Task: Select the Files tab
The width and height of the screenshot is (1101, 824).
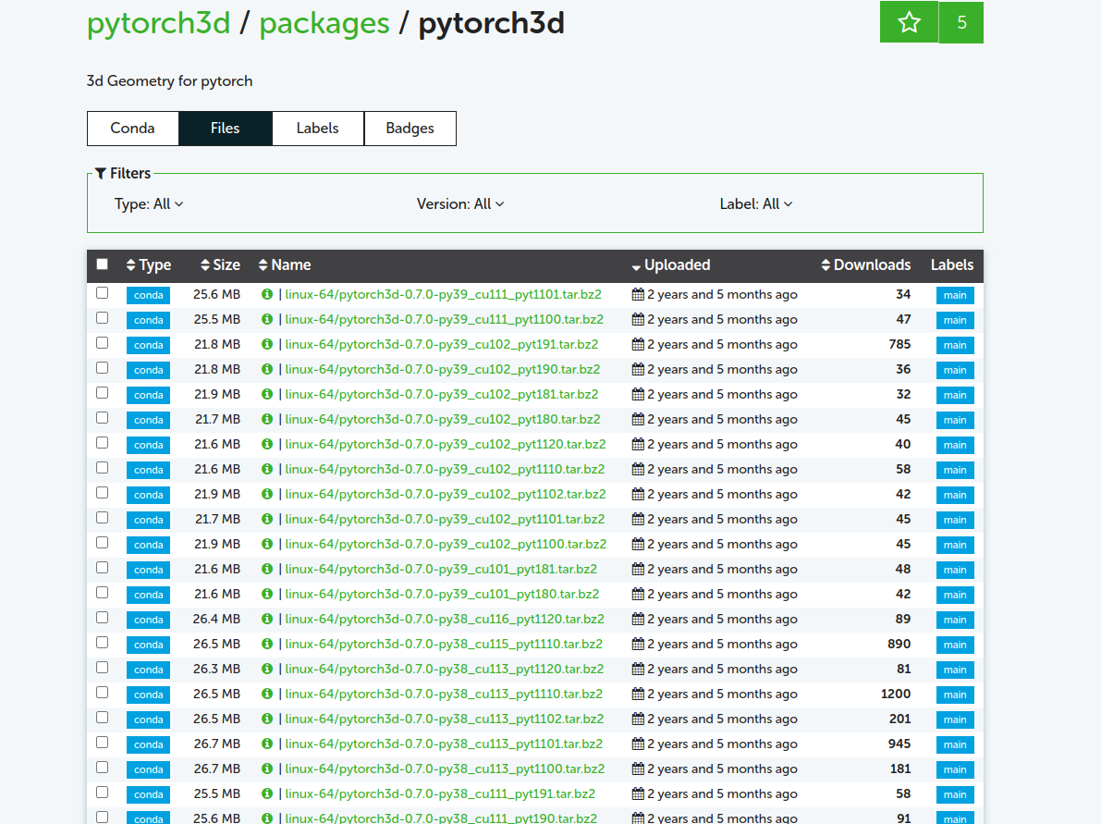Action: [x=226, y=129]
